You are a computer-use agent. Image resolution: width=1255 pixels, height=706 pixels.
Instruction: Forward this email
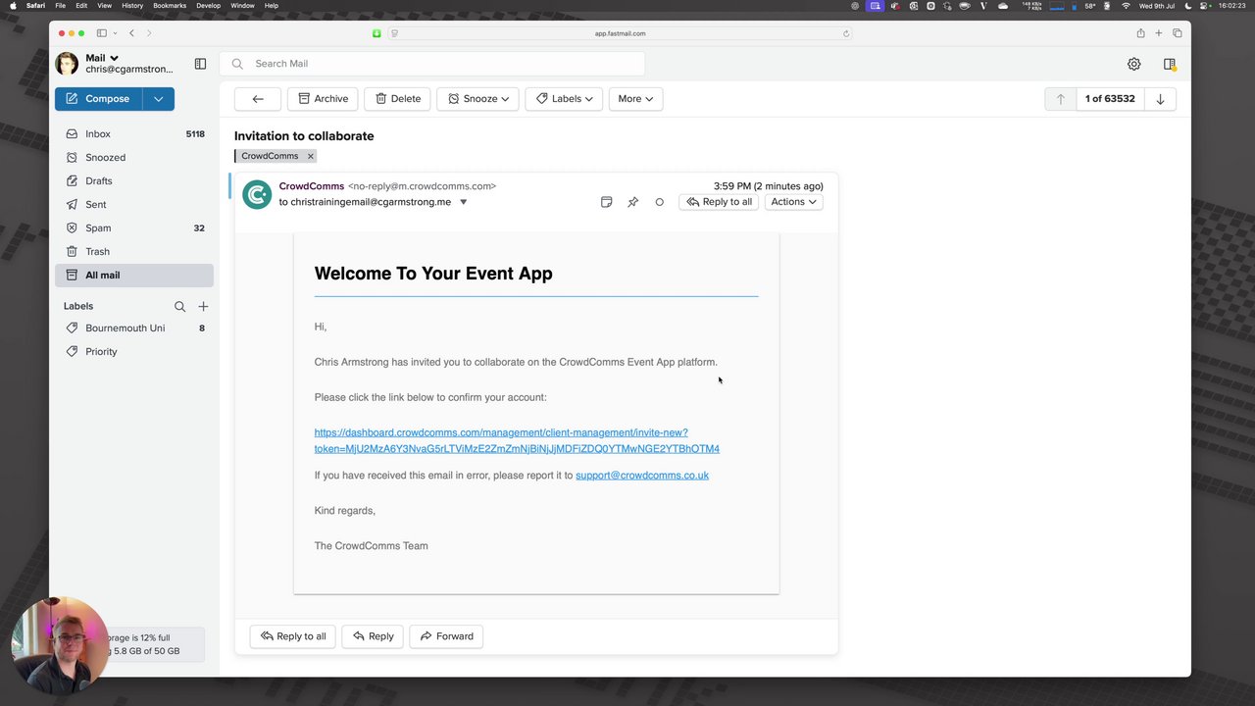pyautogui.click(x=446, y=636)
